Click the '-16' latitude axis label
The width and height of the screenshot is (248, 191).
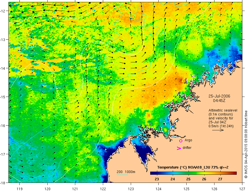tap(3, 126)
